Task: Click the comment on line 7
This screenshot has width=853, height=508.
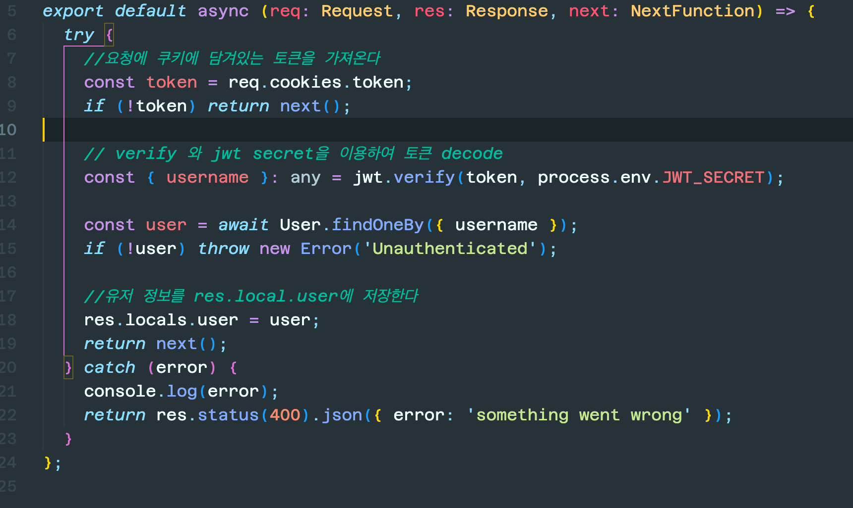Action: coord(232,58)
